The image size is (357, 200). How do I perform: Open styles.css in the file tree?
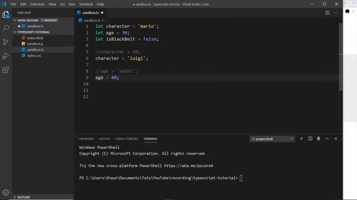(x=34, y=56)
